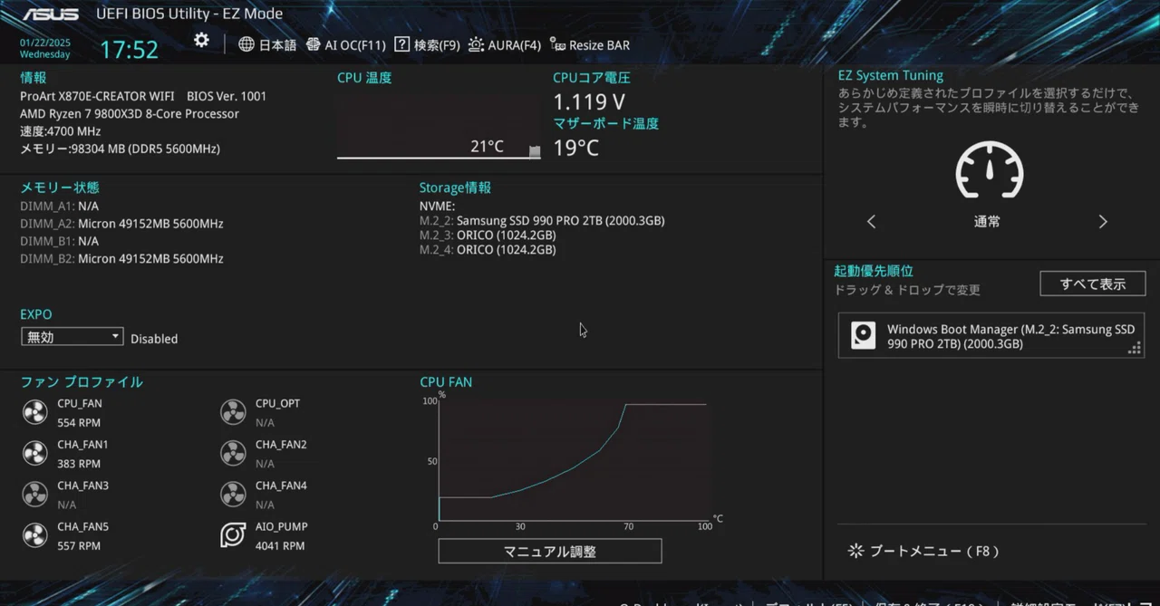The image size is (1160, 606).
Task: Click DIMM_A2 Micron 49152MB entry
Action: pyautogui.click(x=121, y=224)
